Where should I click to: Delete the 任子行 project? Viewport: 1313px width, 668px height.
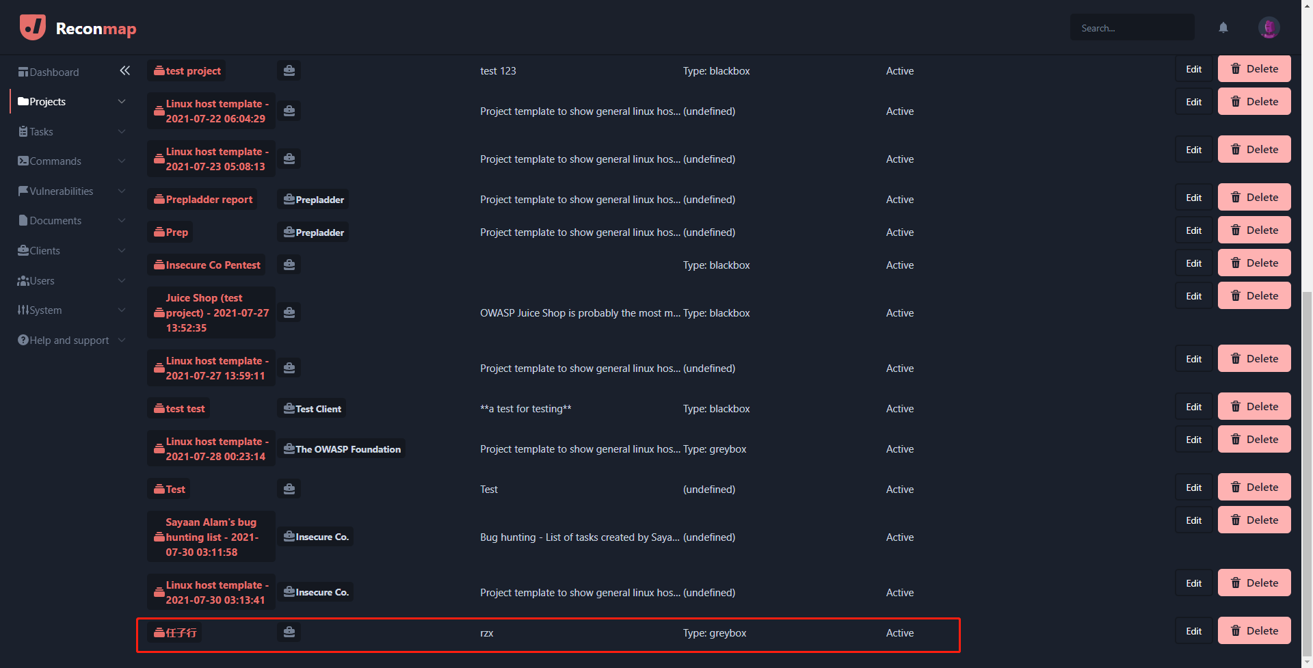(x=1254, y=631)
